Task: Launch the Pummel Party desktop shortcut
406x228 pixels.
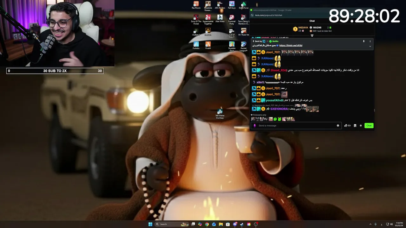Action: pyautogui.click(x=232, y=20)
